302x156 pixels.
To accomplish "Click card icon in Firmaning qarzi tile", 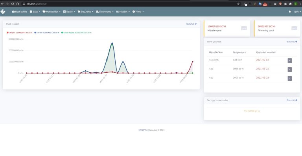I will coord(294,28).
